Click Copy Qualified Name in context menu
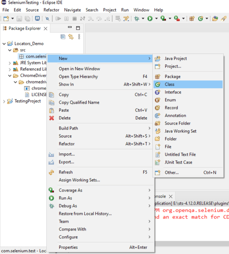Screen dimensions: 229x254 tap(100, 103)
